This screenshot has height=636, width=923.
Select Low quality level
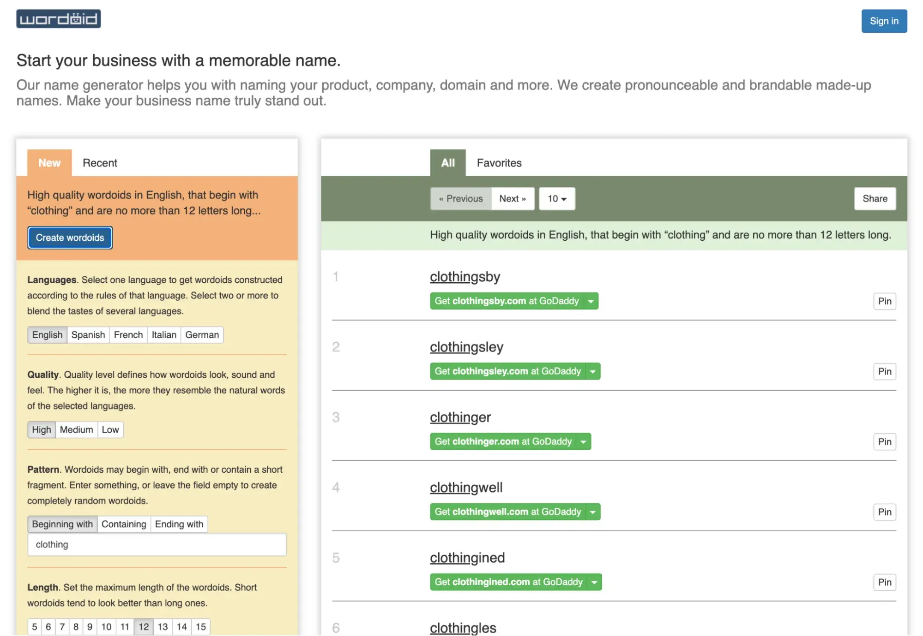tap(110, 429)
